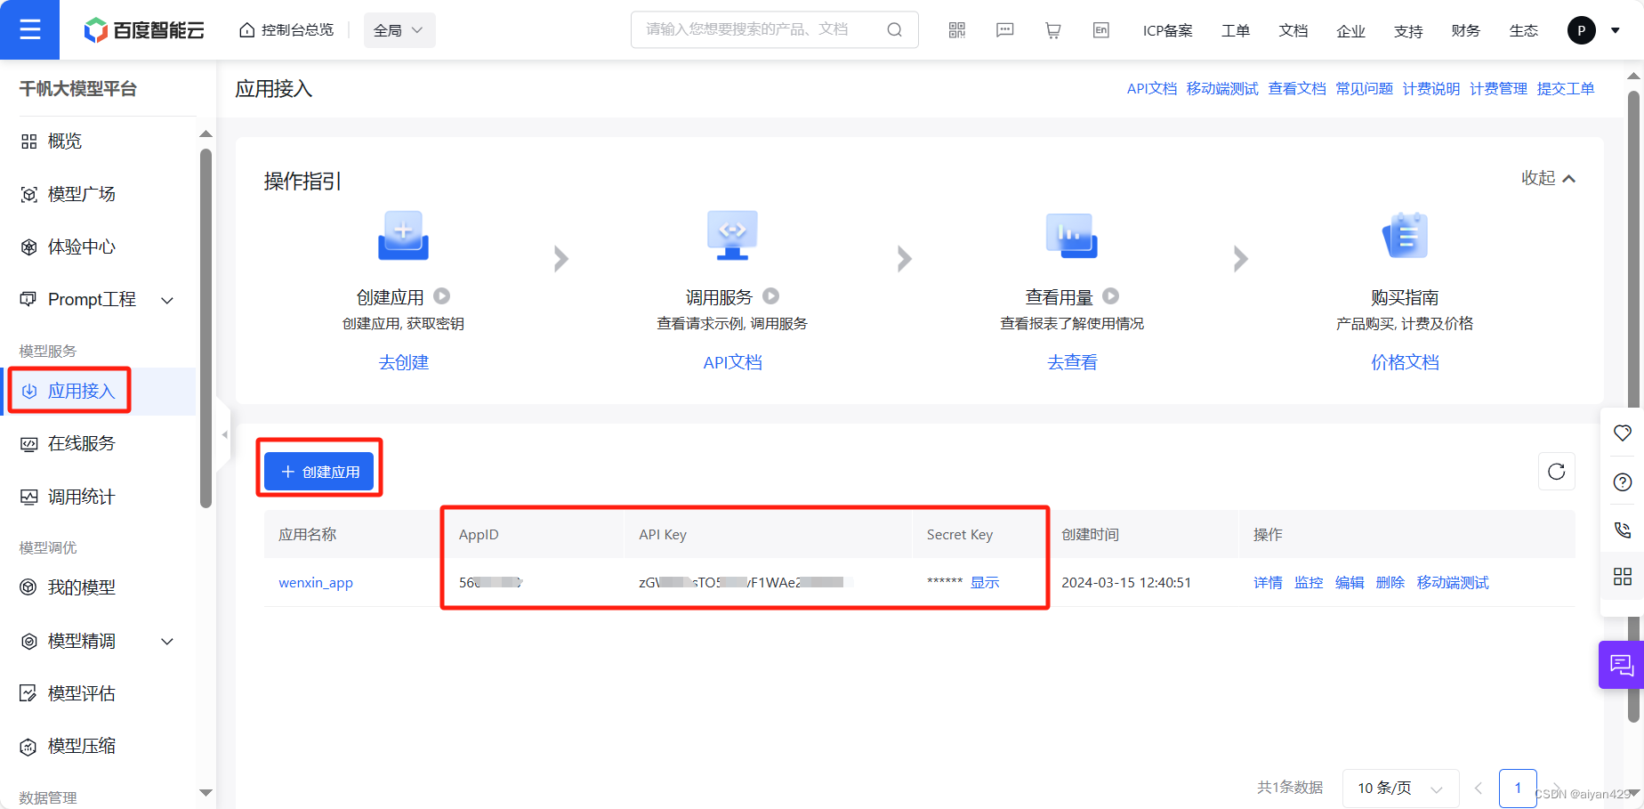The width and height of the screenshot is (1644, 809).
Task: Click the 创建应用 guide illustration icon
Action: [403, 236]
